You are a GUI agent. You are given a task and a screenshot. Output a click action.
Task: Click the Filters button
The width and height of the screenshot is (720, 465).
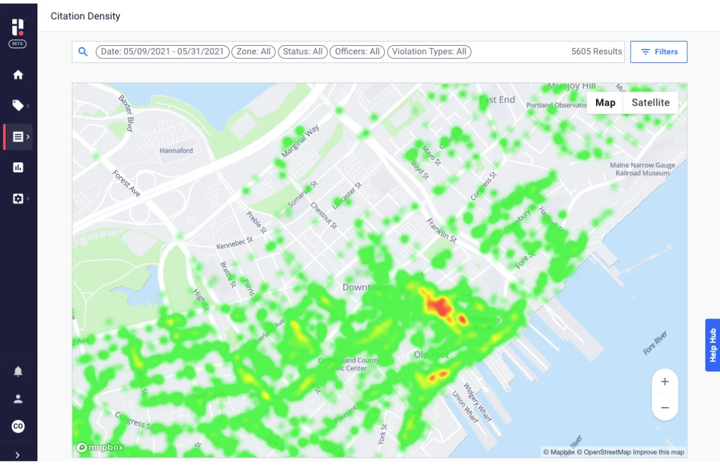pyautogui.click(x=658, y=52)
